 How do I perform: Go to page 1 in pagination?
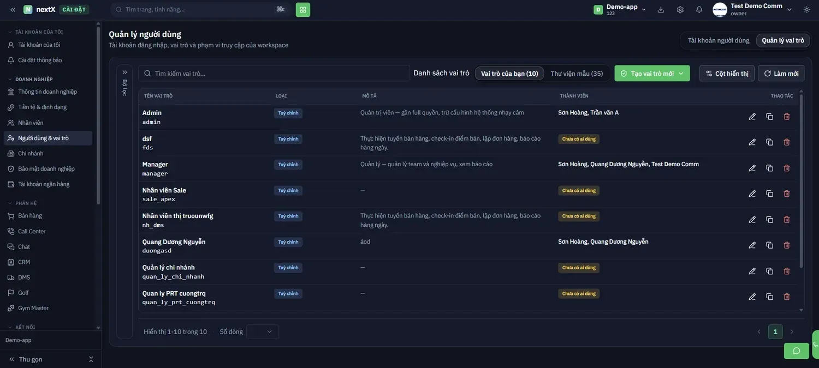click(775, 331)
